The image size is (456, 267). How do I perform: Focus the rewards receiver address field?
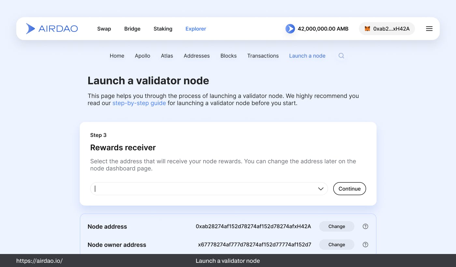(x=202, y=189)
